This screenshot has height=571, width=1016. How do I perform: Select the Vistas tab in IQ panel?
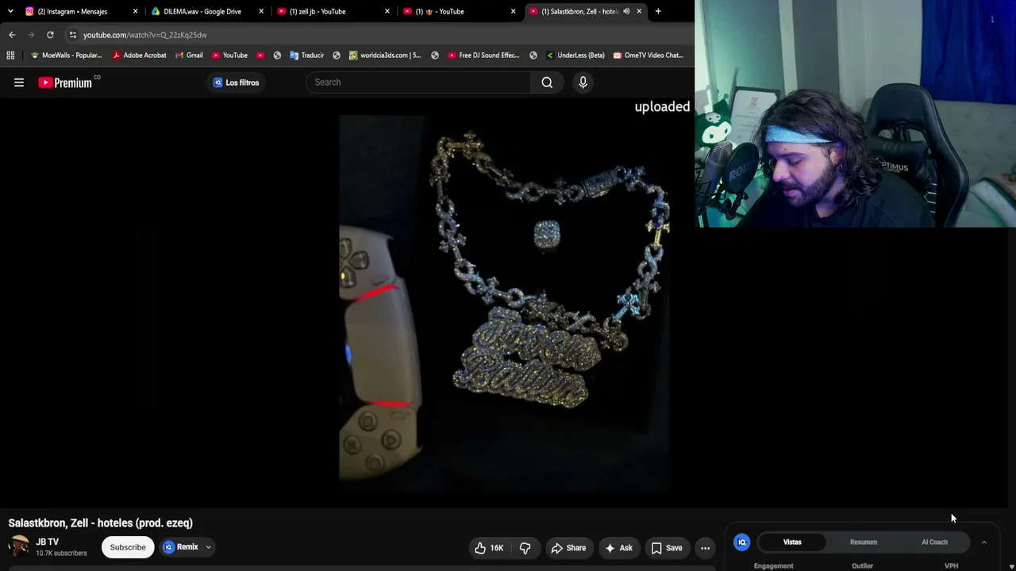coord(792,542)
